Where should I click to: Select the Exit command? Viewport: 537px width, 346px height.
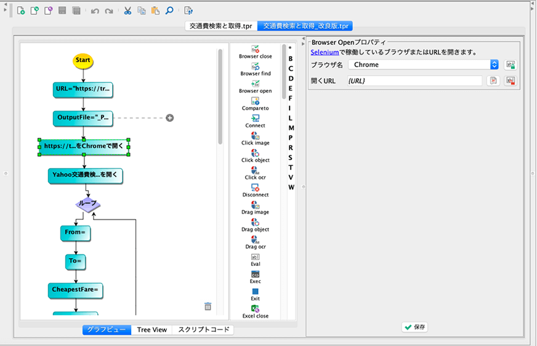[x=256, y=294]
